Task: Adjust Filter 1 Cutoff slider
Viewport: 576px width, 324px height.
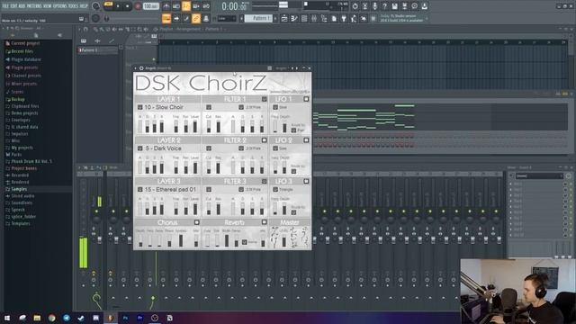Action: click(x=209, y=126)
